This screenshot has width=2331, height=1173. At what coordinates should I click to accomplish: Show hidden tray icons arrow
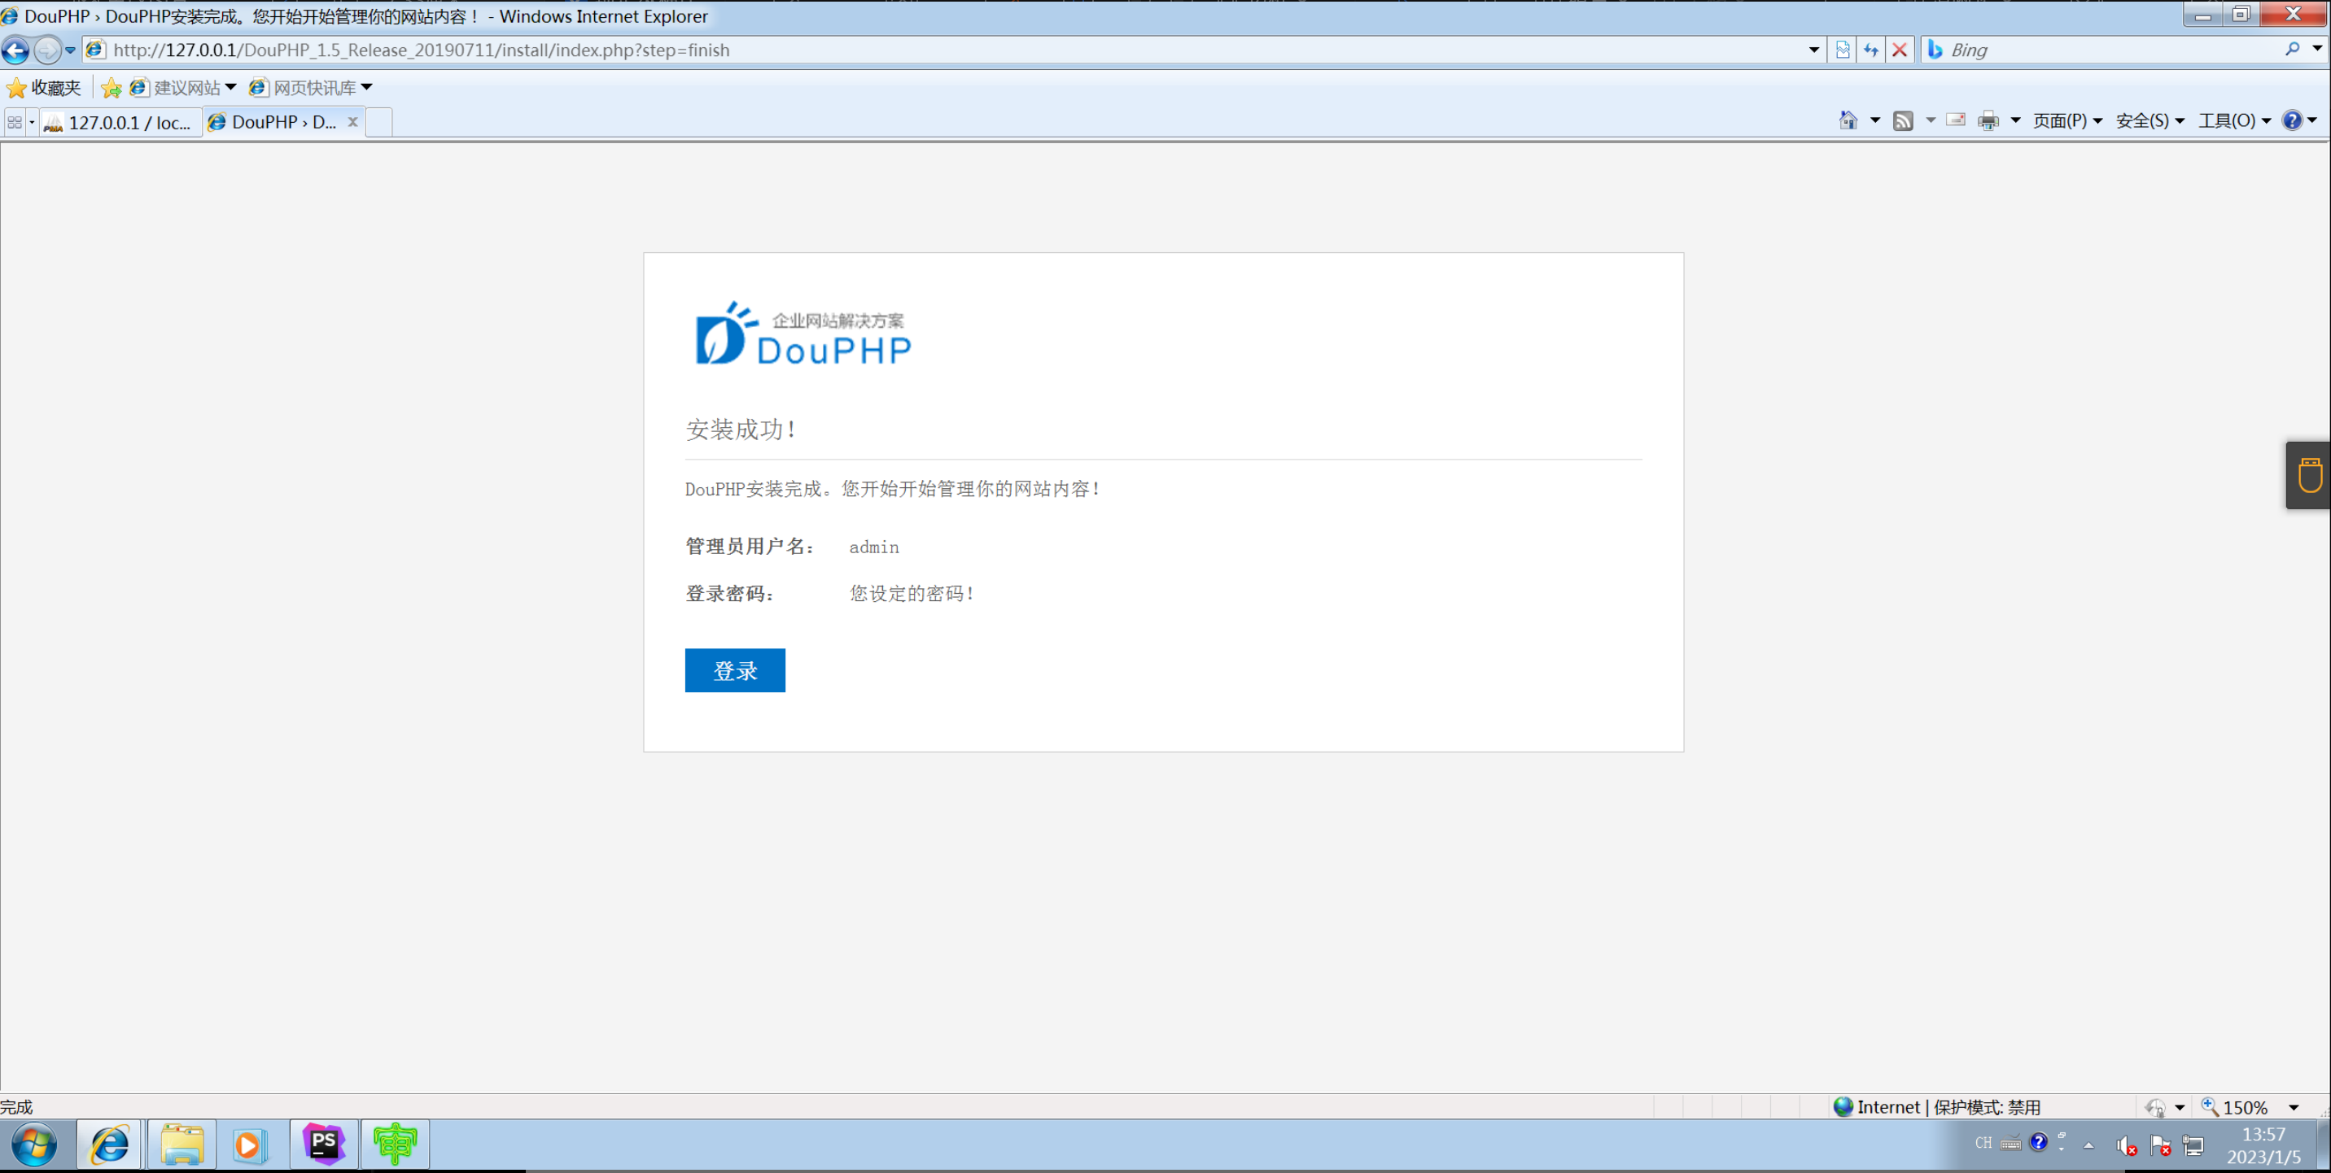pyautogui.click(x=2088, y=1145)
